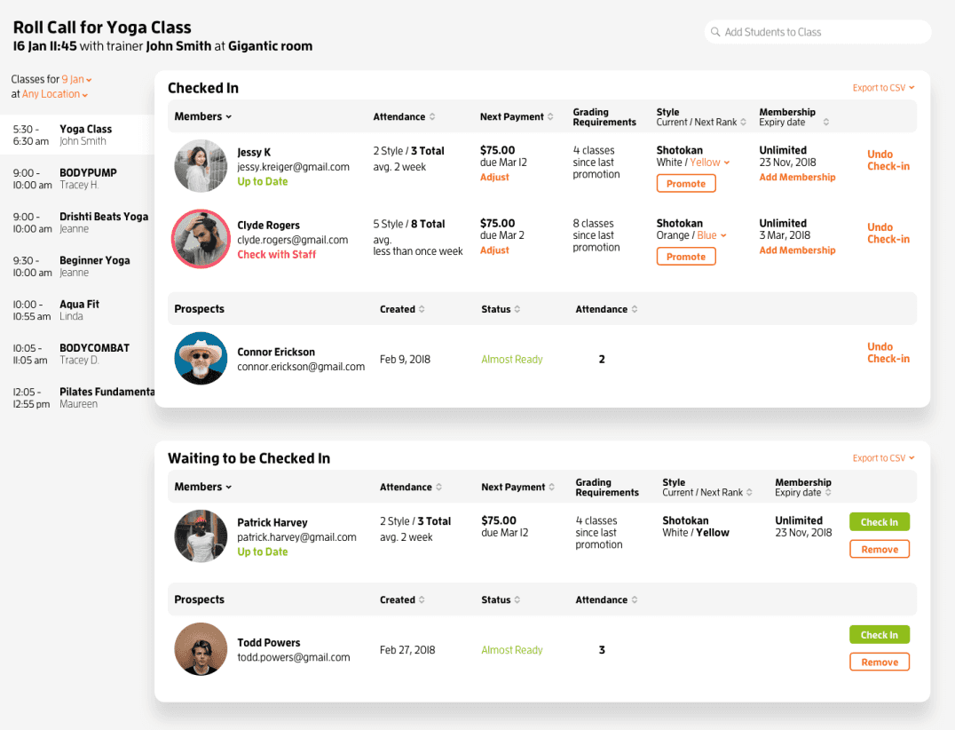The width and height of the screenshot is (955, 730).
Task: Promote Clyde Rogers to next rank
Action: point(686,257)
